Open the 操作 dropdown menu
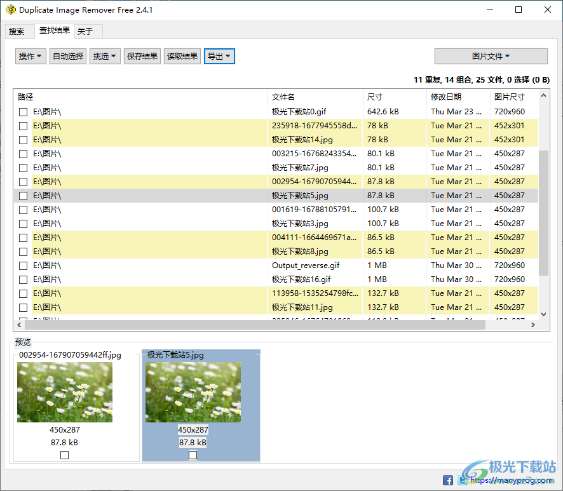The image size is (563, 491). (x=30, y=56)
